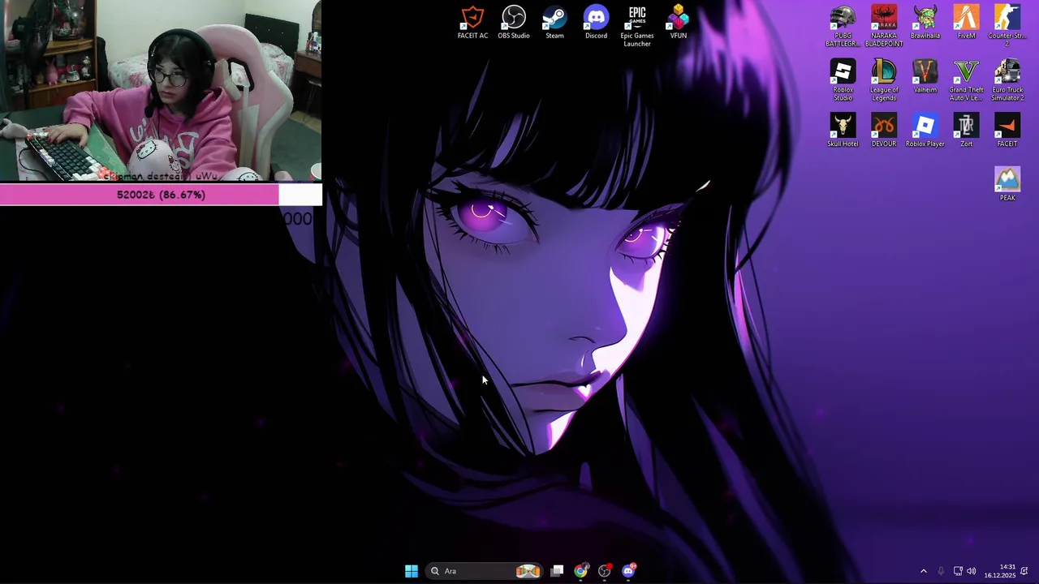Open the clock showing 14:31

click(x=1000, y=571)
